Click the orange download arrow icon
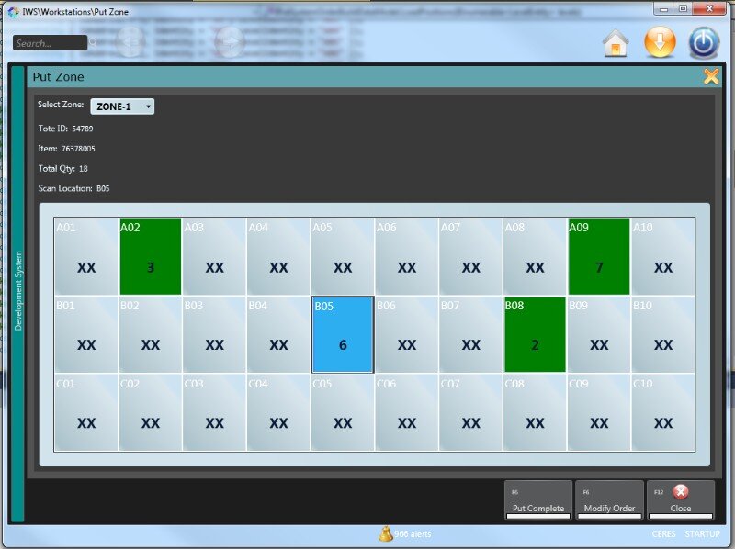The height and width of the screenshot is (549, 735). pyautogui.click(x=660, y=43)
